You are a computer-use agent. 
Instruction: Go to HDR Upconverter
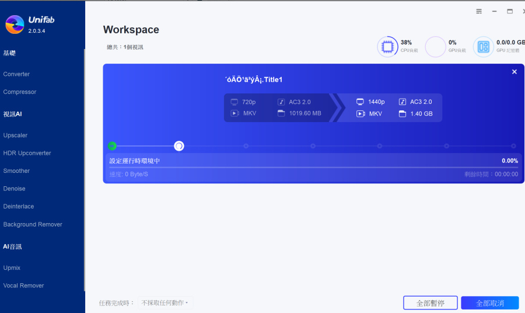[27, 153]
